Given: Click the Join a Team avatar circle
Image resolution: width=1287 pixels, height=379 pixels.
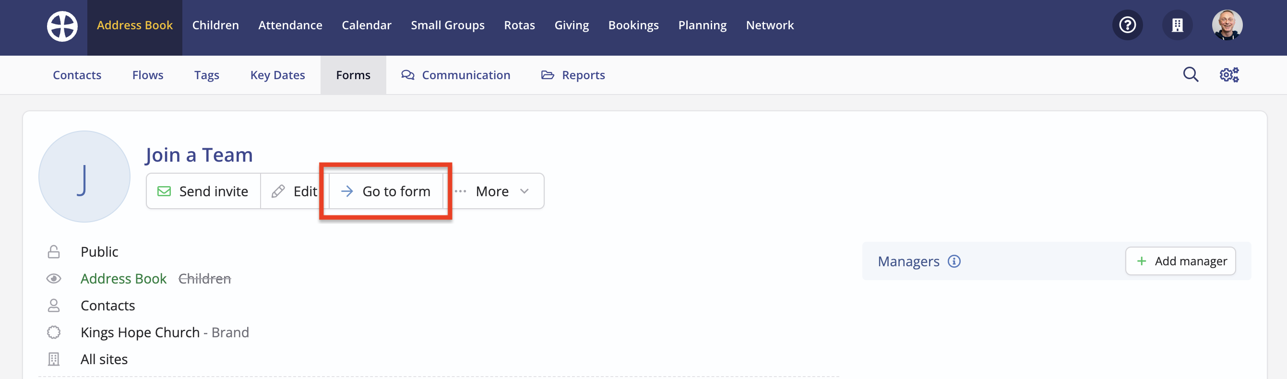Looking at the screenshot, I should 84,176.
